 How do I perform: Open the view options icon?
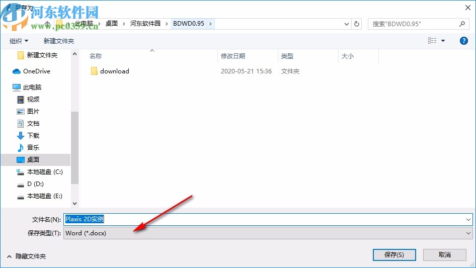point(432,40)
